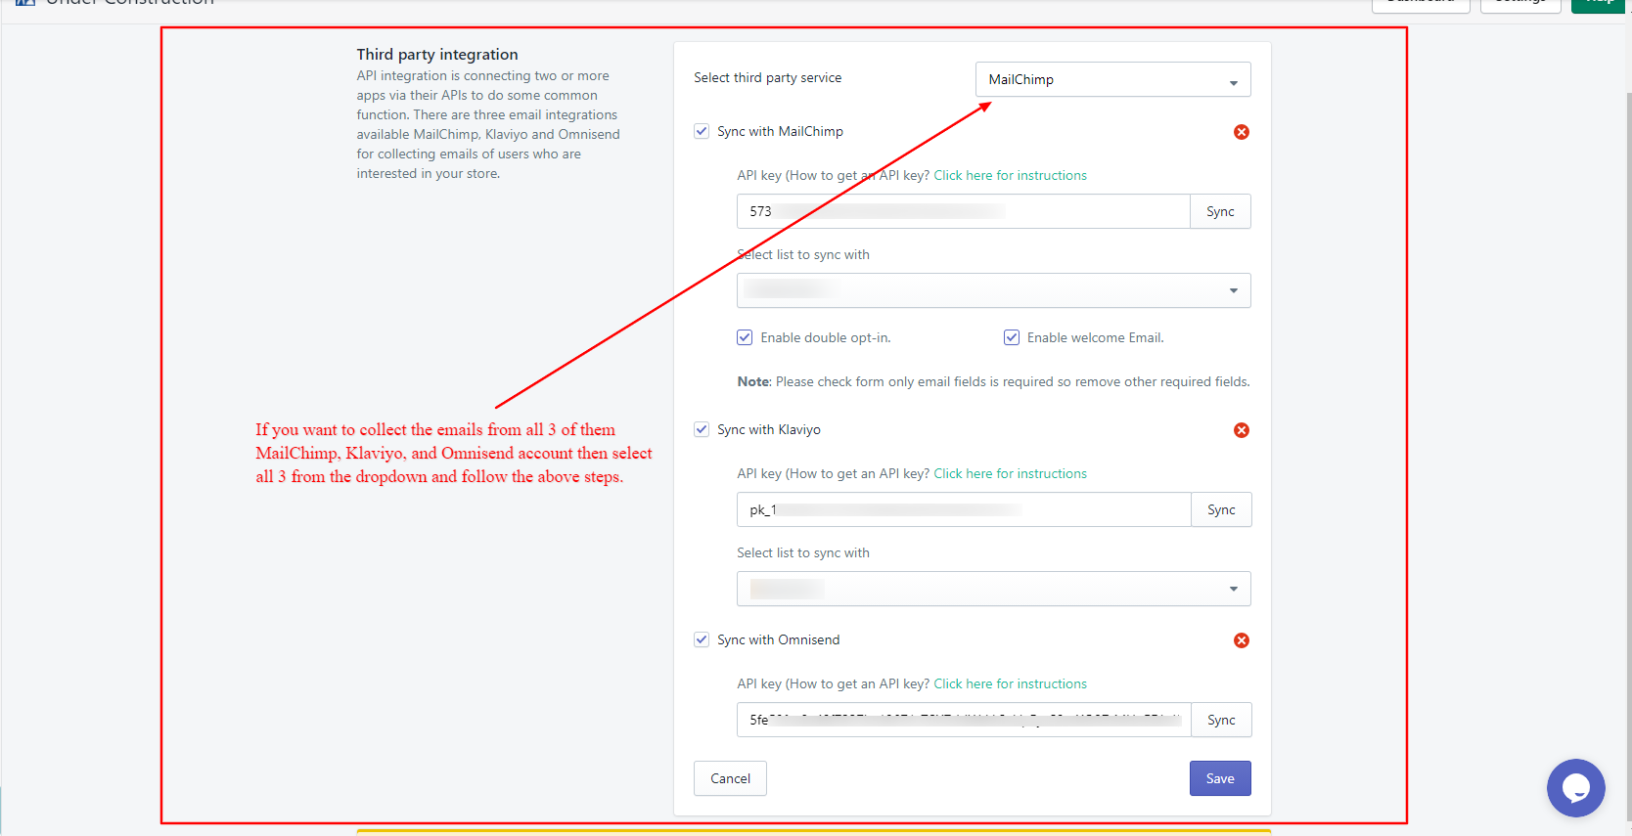Open the chat support bubble
The width and height of the screenshot is (1632, 836).
pyautogui.click(x=1575, y=788)
